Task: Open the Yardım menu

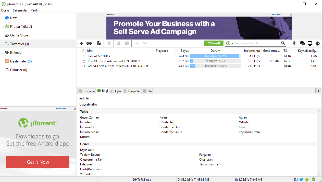Action: (x=35, y=10)
